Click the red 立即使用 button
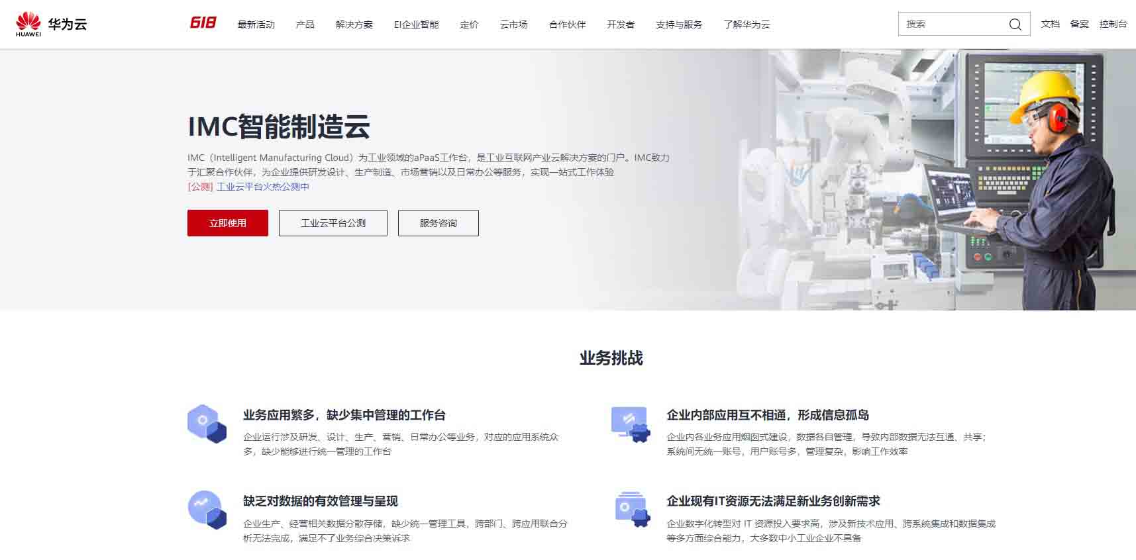Screen dimensions: 1136x560 228,223
